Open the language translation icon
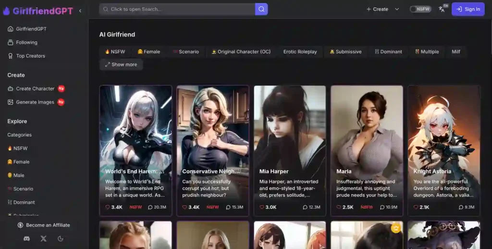The width and height of the screenshot is (492, 249). pos(442,9)
